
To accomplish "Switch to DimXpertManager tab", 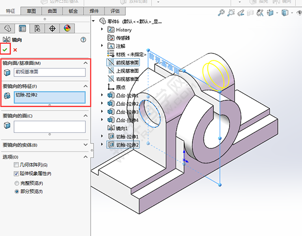I will coord(52,28).
